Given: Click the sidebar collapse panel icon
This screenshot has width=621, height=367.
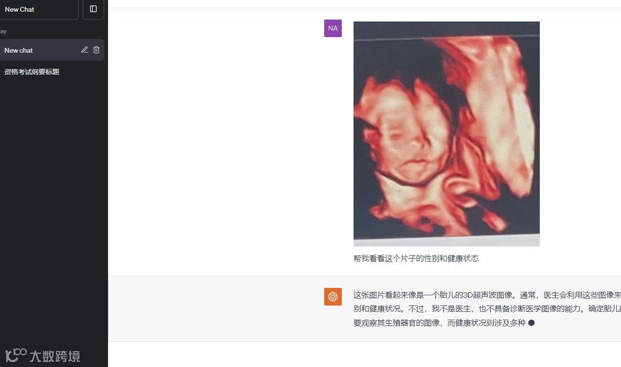Looking at the screenshot, I should [x=93, y=9].
